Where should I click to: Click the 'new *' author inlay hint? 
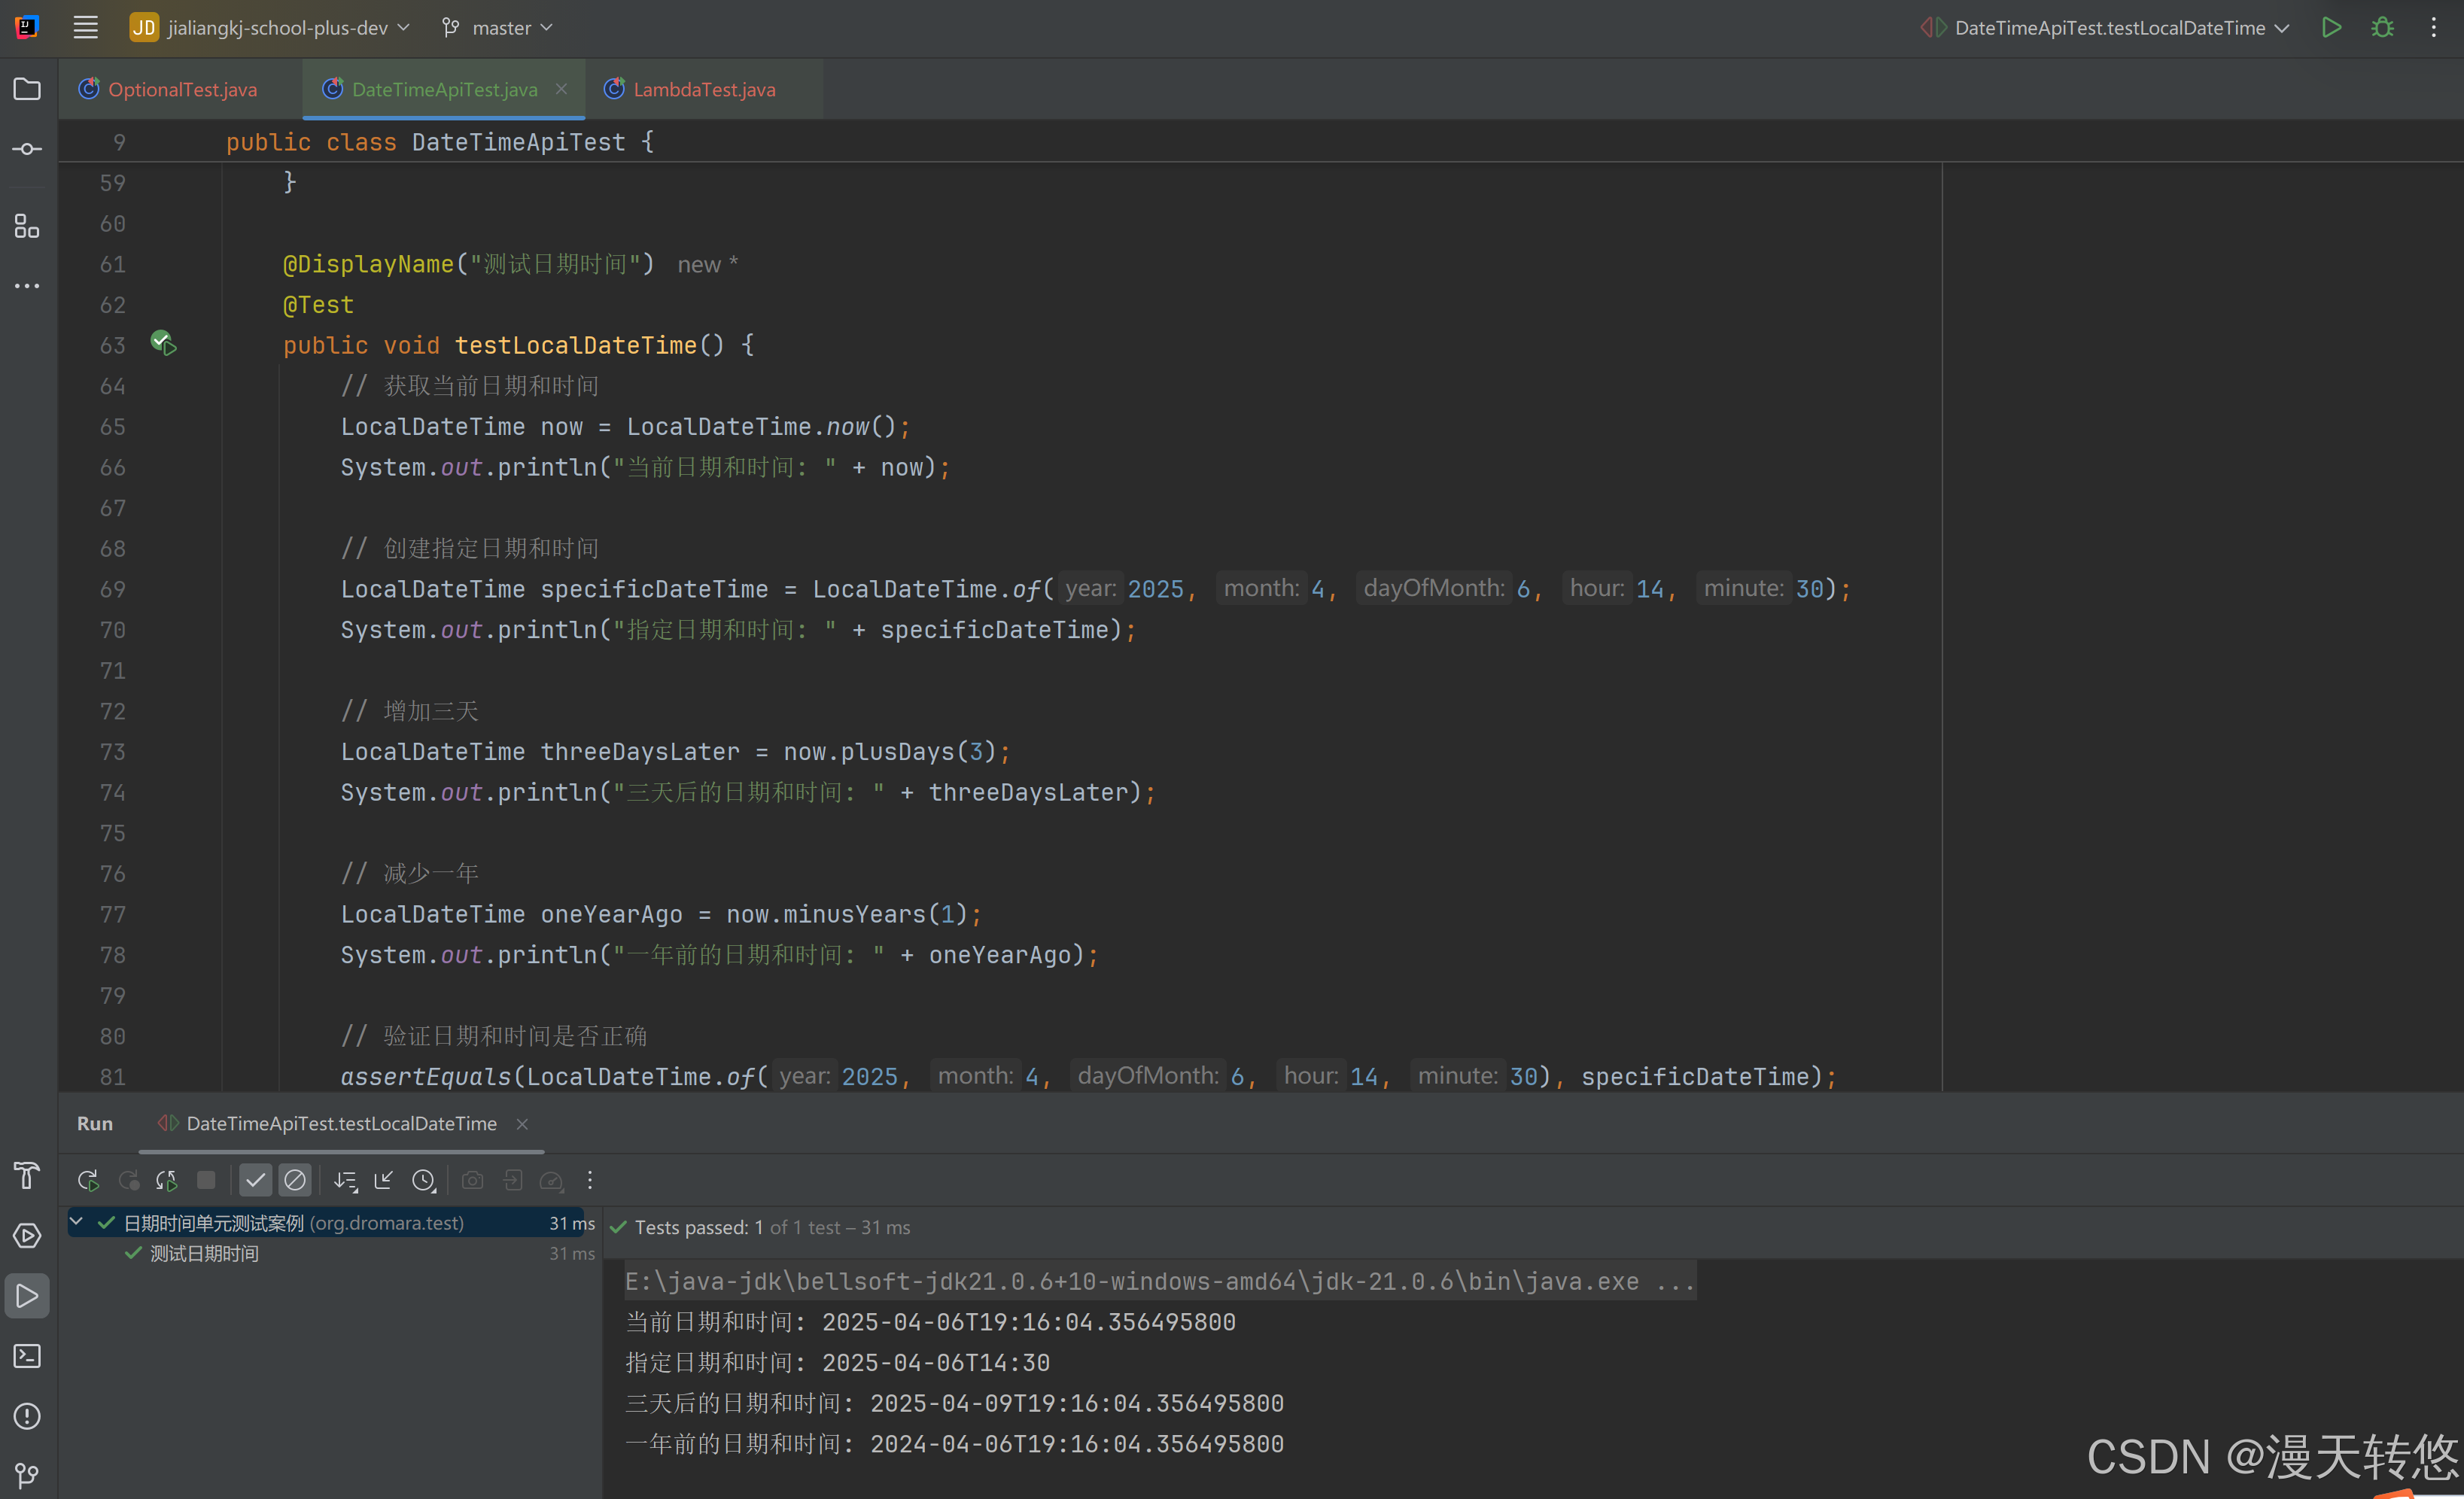[708, 264]
